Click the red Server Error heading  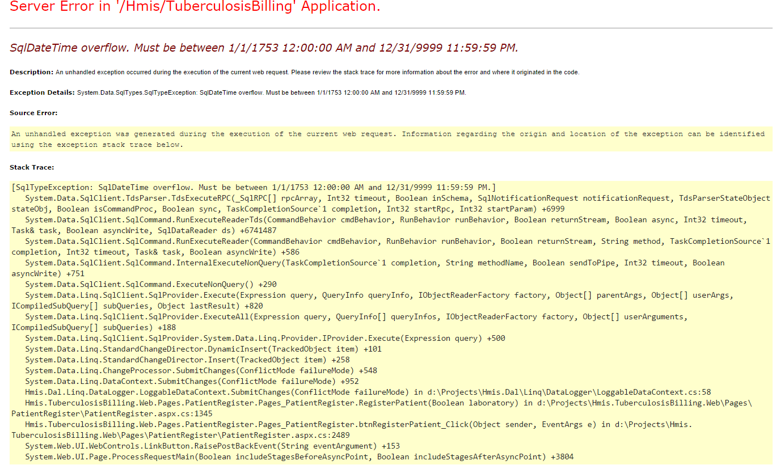195,7
